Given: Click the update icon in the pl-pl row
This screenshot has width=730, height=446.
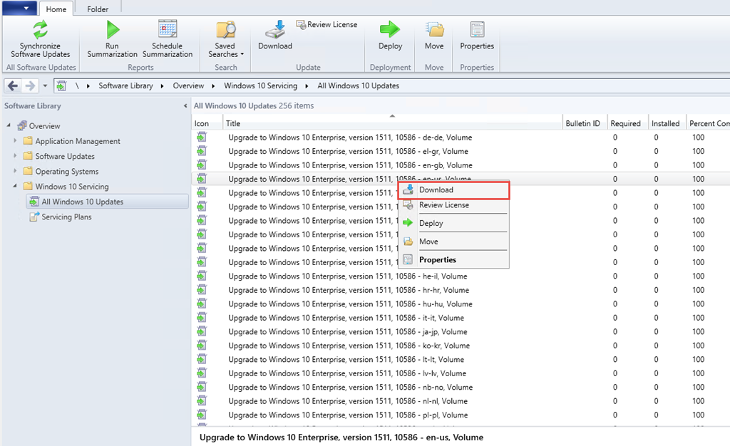Looking at the screenshot, I should coord(201,415).
